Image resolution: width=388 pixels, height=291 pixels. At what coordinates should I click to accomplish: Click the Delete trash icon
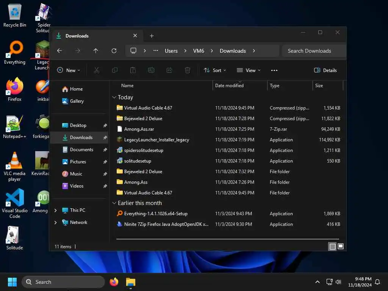(x=188, y=70)
